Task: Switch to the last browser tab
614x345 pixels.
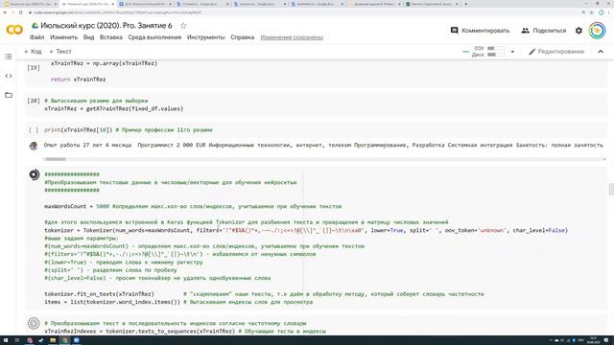Action: pos(433,4)
